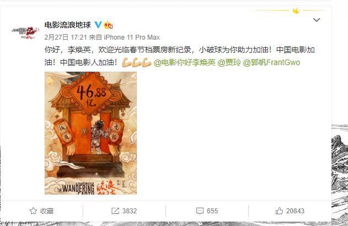Click the gold crown card decoration
The width and height of the screenshot is (348, 226).
pos(296,10)
